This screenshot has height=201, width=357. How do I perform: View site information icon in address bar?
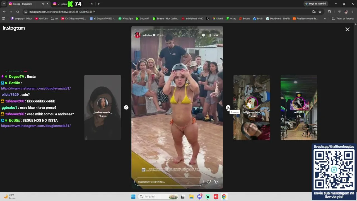click(x=26, y=12)
